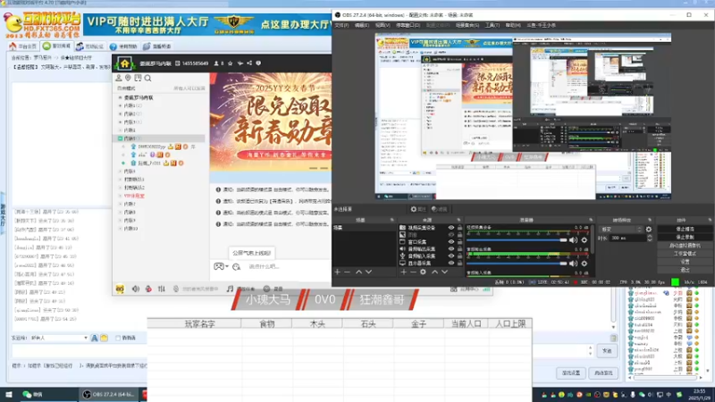Click the game controller icon in YY chat box
The height and width of the screenshot is (402, 715).
pos(219,266)
